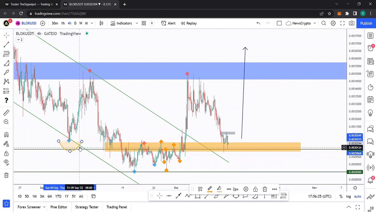This screenshot has width=376, height=212.
Task: Start bar Replay mode
Action: click(x=189, y=23)
